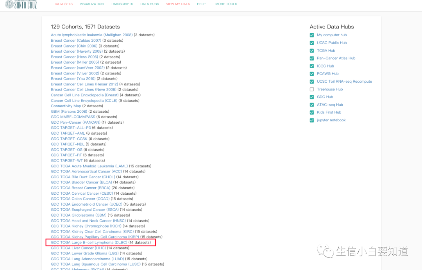Uncheck the Pan-Cancer Atlas Hub checkbox
The image size is (422, 270).
coord(312,58)
